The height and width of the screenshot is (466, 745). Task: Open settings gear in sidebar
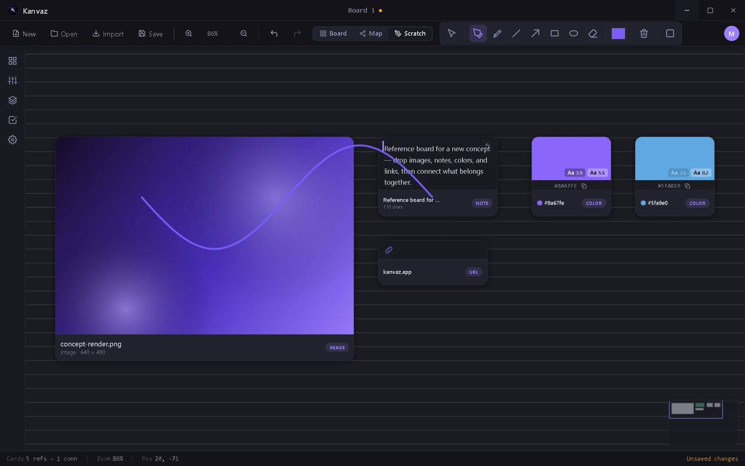click(13, 140)
